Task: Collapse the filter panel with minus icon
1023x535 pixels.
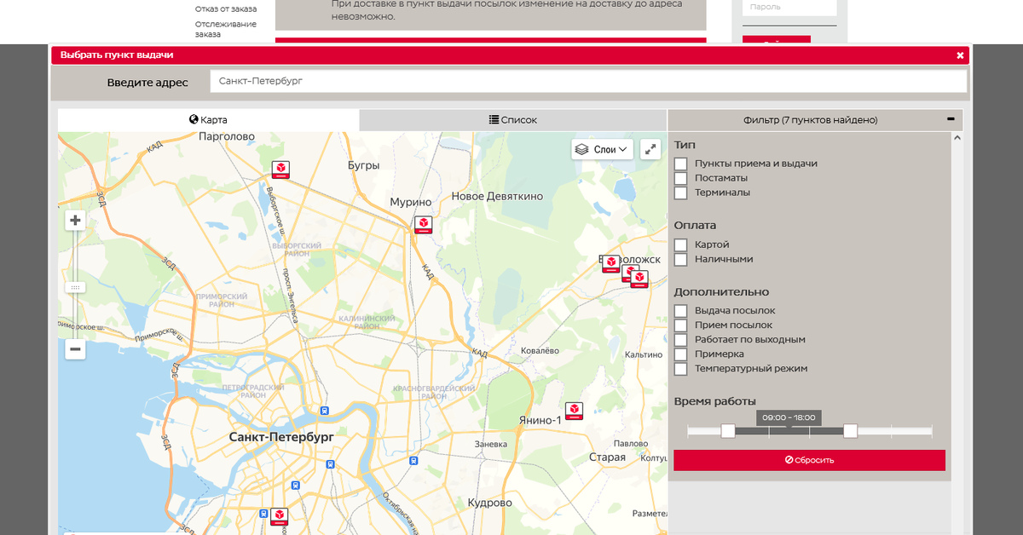Action: pos(951,120)
